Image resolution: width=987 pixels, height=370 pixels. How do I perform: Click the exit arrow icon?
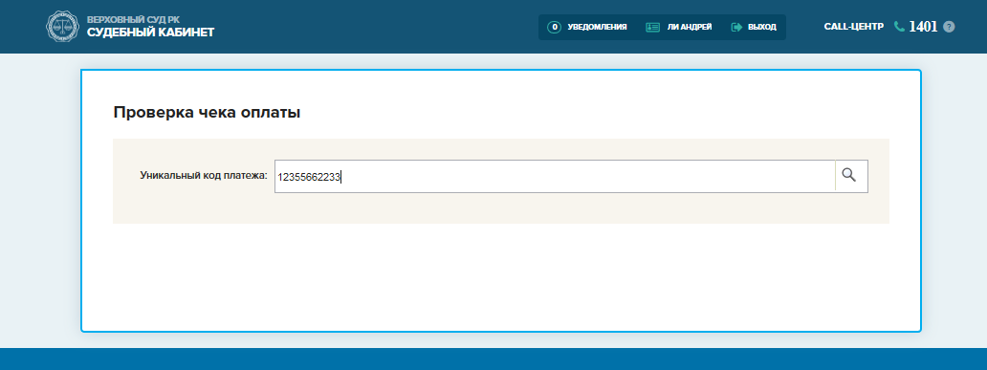(x=737, y=27)
